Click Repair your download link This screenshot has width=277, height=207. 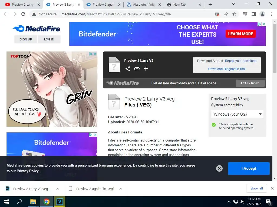240,61
